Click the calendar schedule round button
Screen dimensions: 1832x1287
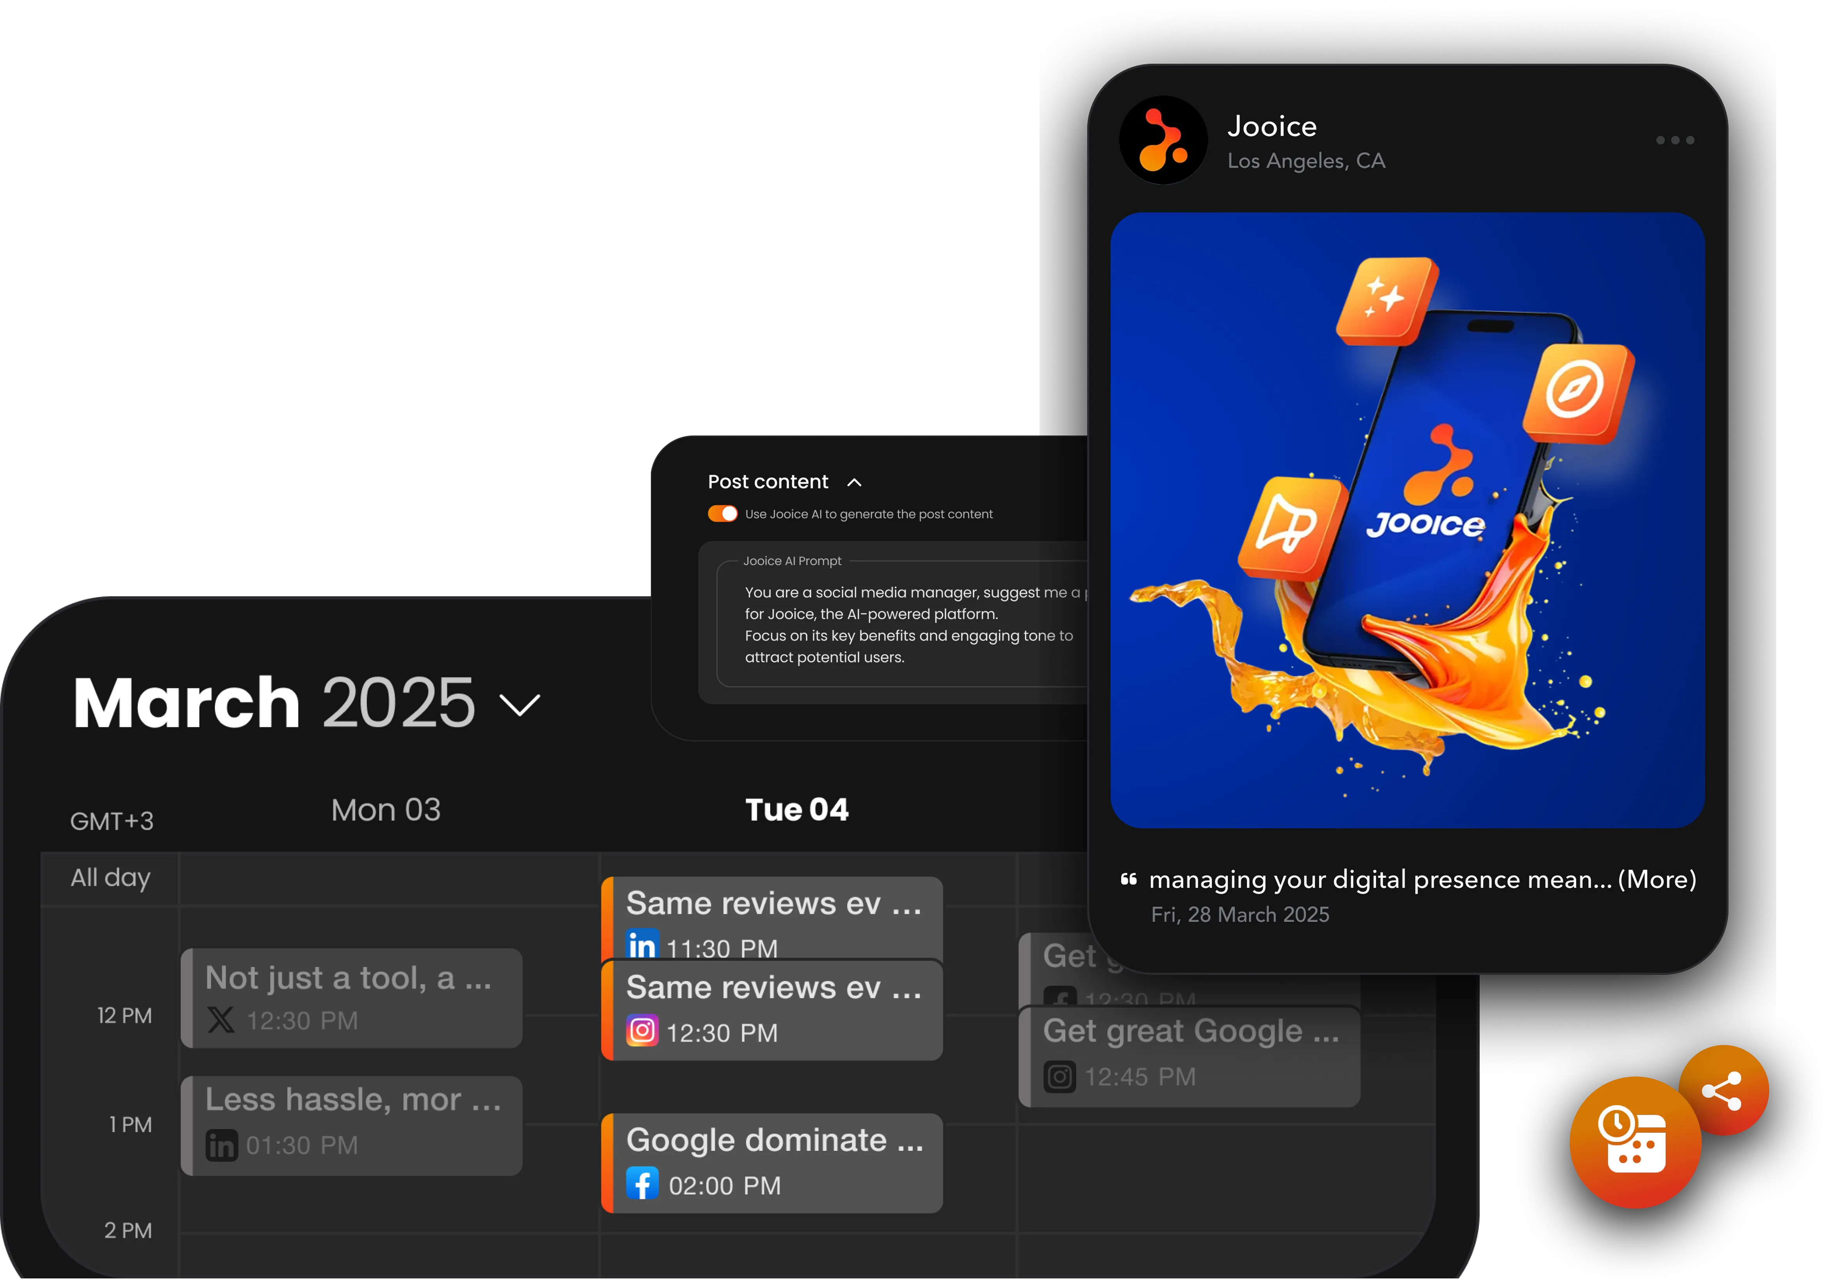[1635, 1143]
